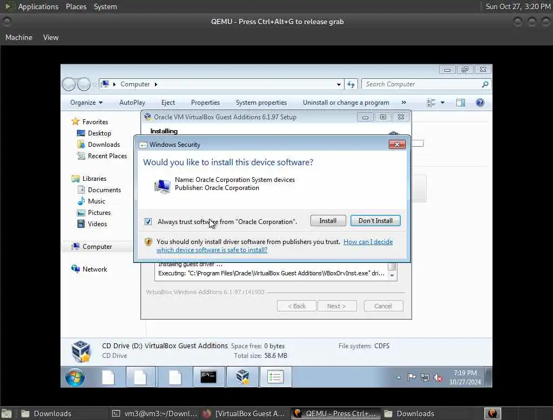Click the search magnifier icon
553x420 pixels.
(485, 84)
